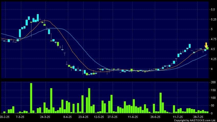
Task: Click the 12-5-25 date label
Action: tap(99, 117)
